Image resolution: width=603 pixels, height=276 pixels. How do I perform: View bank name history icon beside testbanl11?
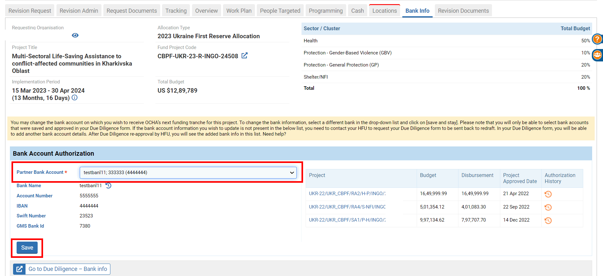(108, 186)
